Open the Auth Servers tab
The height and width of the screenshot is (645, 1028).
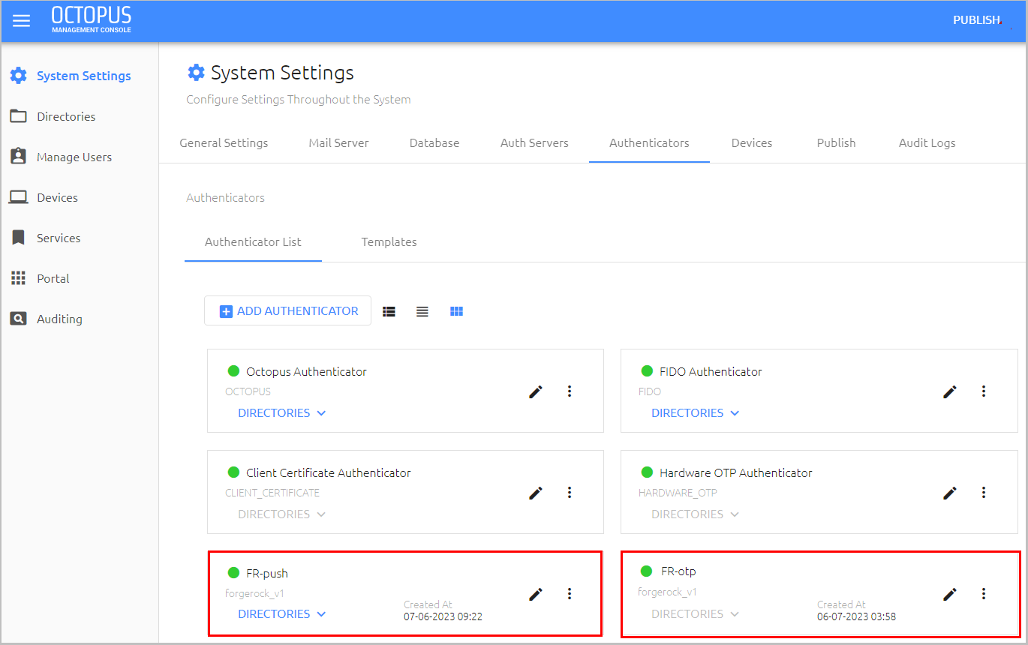534,142
